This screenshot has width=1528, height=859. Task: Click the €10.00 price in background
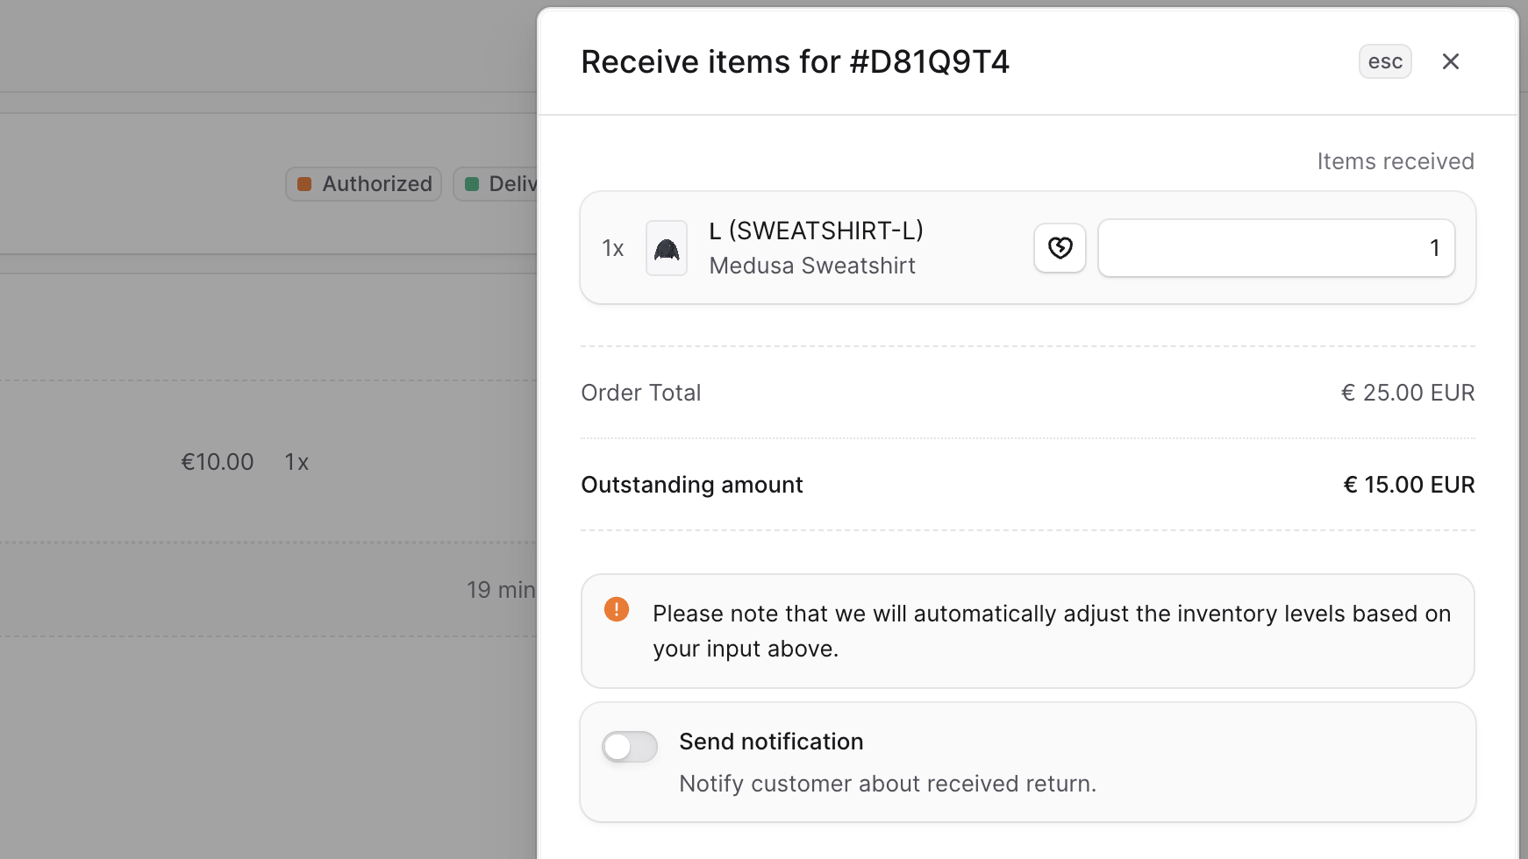point(217,462)
